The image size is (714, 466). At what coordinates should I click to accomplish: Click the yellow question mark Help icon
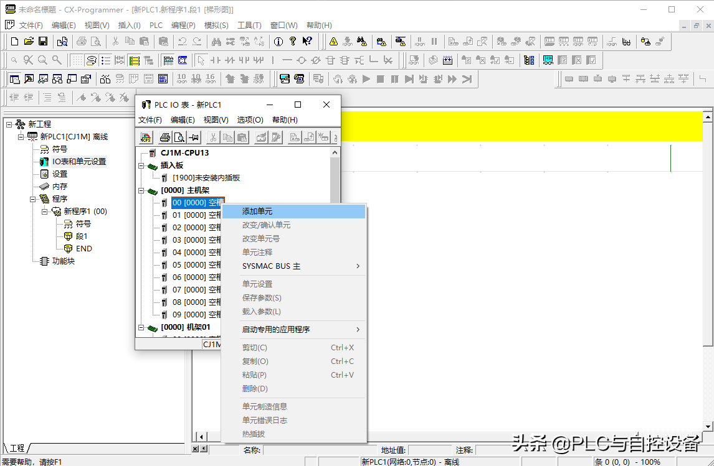(292, 42)
